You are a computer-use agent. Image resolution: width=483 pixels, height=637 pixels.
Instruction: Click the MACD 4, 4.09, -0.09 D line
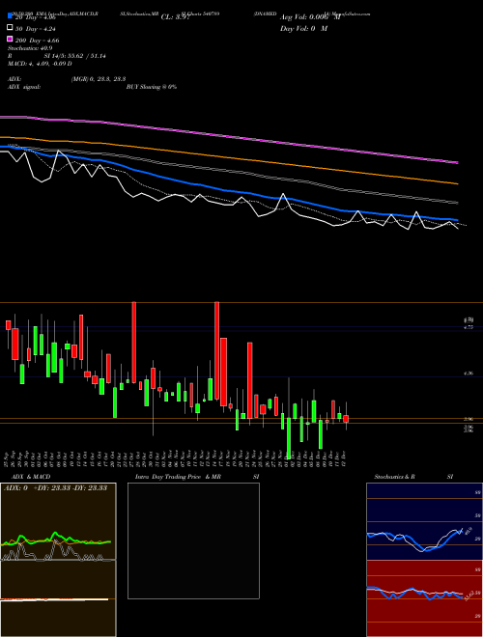(x=40, y=64)
